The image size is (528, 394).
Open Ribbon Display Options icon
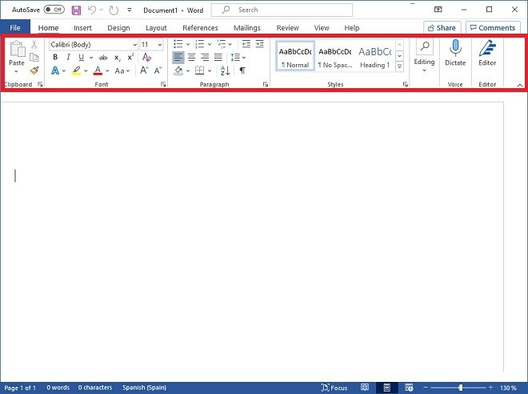pyautogui.click(x=438, y=10)
